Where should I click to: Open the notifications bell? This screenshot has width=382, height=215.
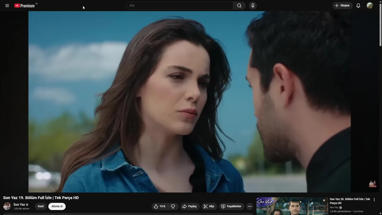(358, 6)
